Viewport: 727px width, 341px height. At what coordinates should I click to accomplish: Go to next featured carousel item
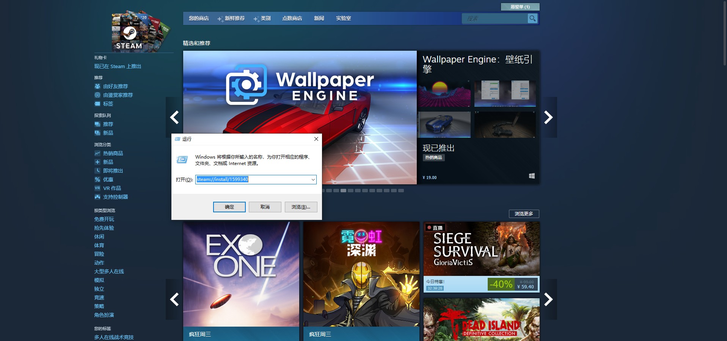548,117
